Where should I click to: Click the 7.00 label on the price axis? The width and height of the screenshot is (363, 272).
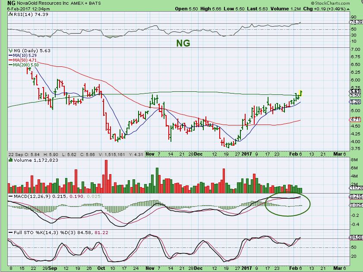[356, 49]
